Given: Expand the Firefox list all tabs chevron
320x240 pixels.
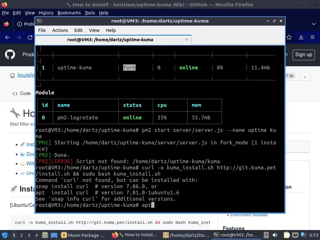Looking at the screenshot, I should pos(314,24).
